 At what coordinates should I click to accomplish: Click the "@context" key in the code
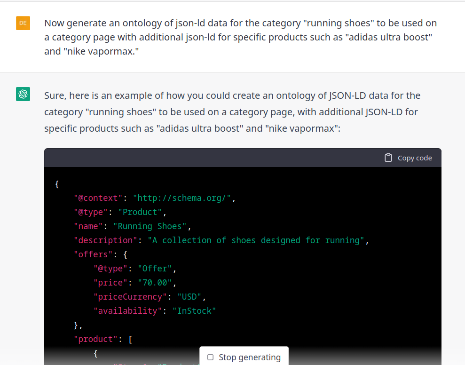(x=98, y=198)
